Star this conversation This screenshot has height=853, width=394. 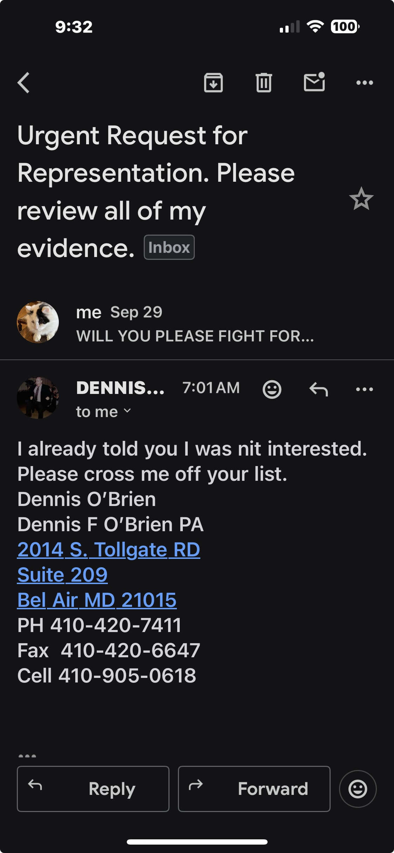pos(361,199)
